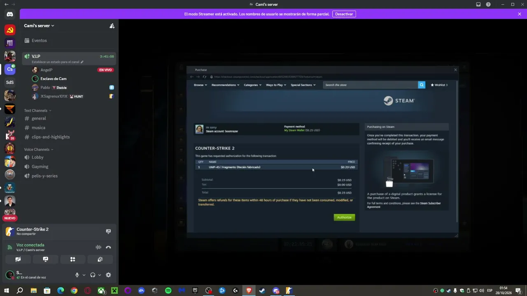527x296 pixels.
Task: Disconnect from the voice channel
Action: (x=108, y=247)
